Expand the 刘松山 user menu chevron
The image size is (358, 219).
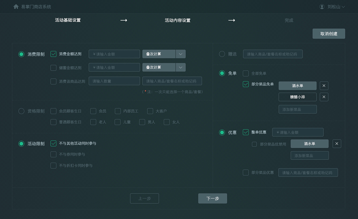coord(343,7)
